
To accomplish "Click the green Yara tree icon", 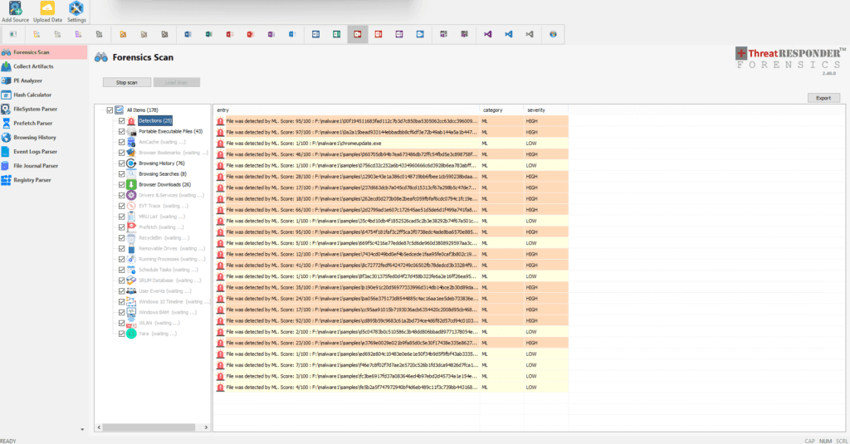I will click(131, 334).
